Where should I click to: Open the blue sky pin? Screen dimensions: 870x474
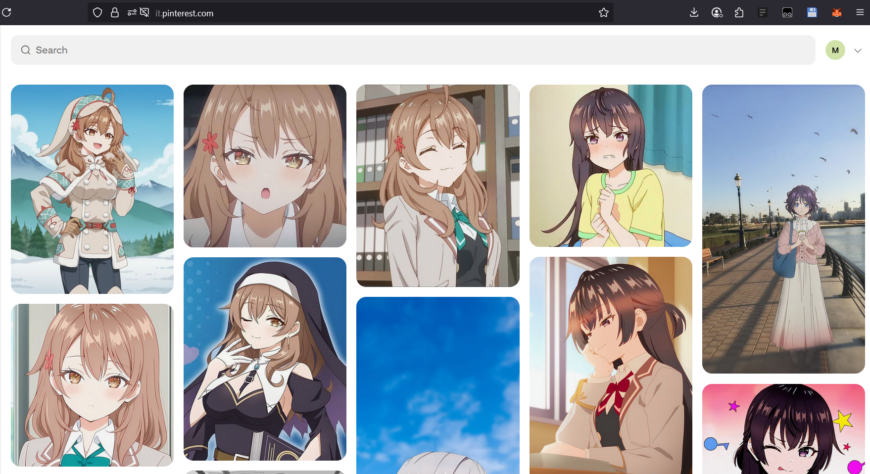click(438, 385)
